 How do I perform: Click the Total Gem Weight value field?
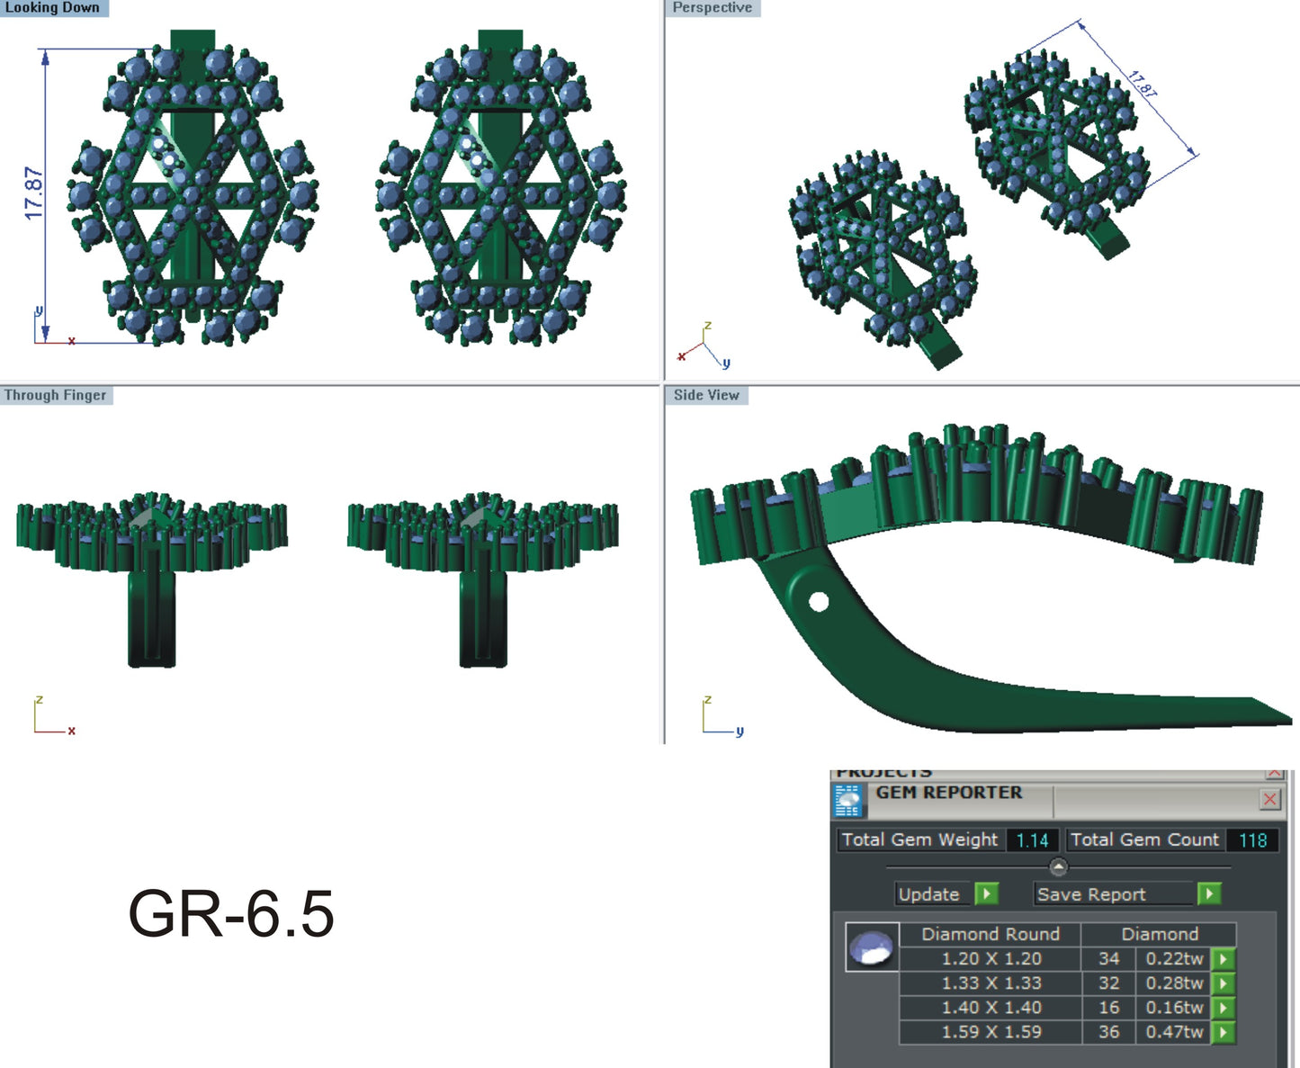(1032, 839)
